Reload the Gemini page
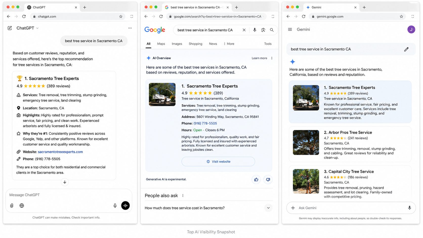Viewport: 423px width, 238px height. coord(304,16)
